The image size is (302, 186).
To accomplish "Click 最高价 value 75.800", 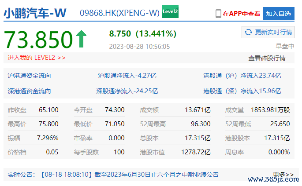I will click(48, 124).
